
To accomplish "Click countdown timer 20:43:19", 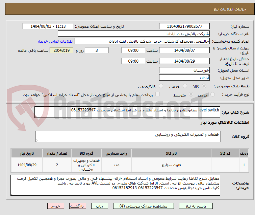I will 61,50.
